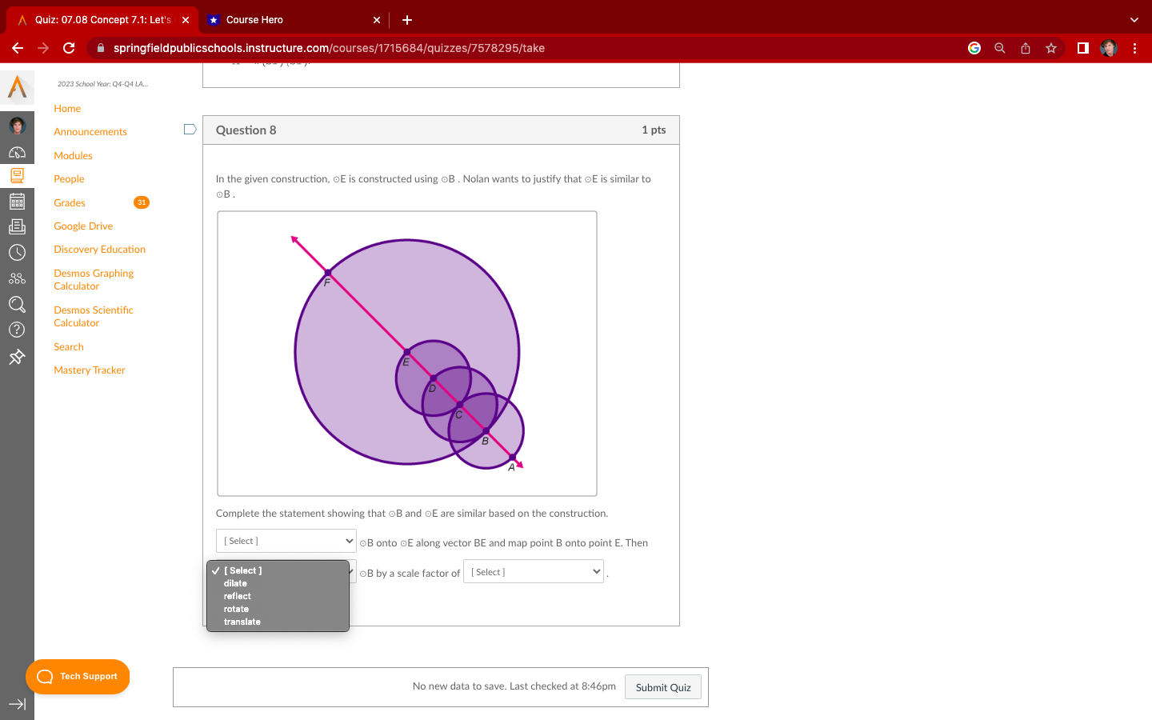The width and height of the screenshot is (1152, 720).
Task: Click the zoom magnifier icon in address bar
Action: (1000, 48)
